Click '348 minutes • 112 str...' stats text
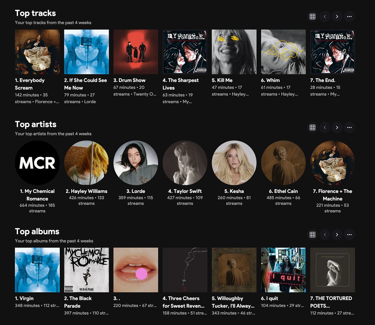Image resolution: width=375 pixels, height=325 pixels. 37,306
